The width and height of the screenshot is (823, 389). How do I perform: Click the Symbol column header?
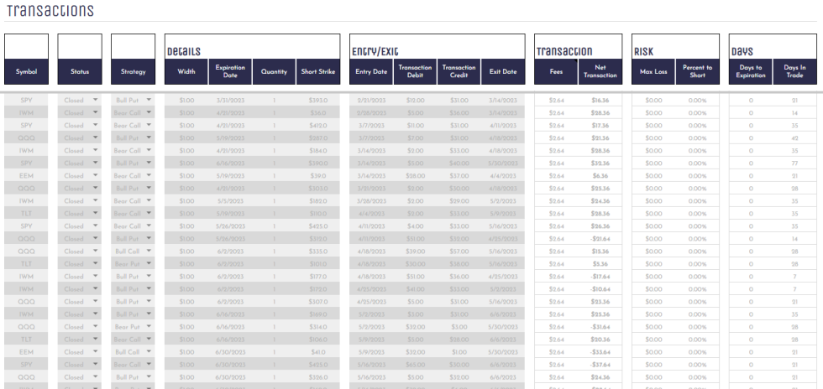click(x=26, y=72)
